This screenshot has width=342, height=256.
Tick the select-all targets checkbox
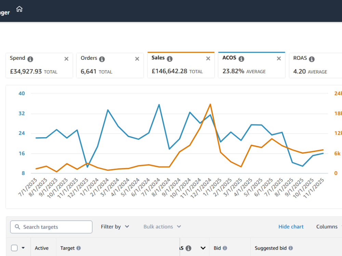coord(14,248)
